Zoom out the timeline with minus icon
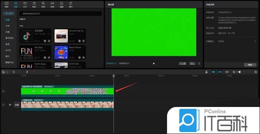 point(234,72)
